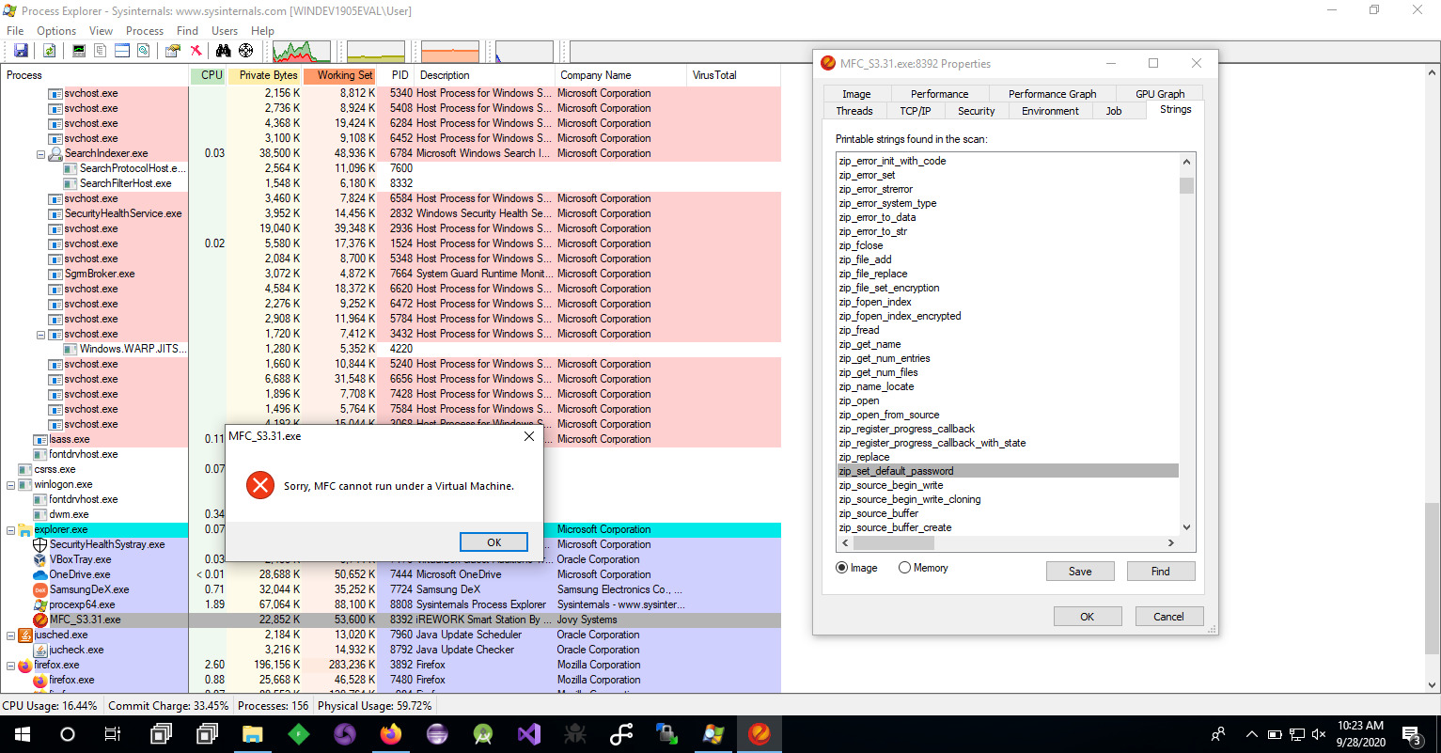Collapse the explorer.exe process tree
1441x753 pixels.
point(10,530)
